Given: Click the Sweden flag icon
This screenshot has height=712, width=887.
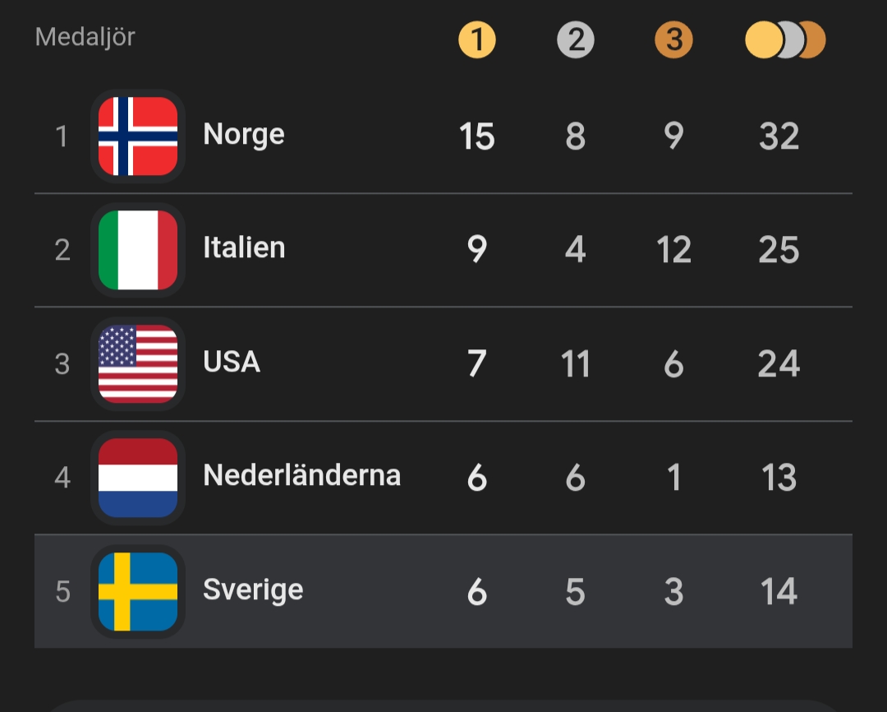Looking at the screenshot, I should click(x=138, y=591).
